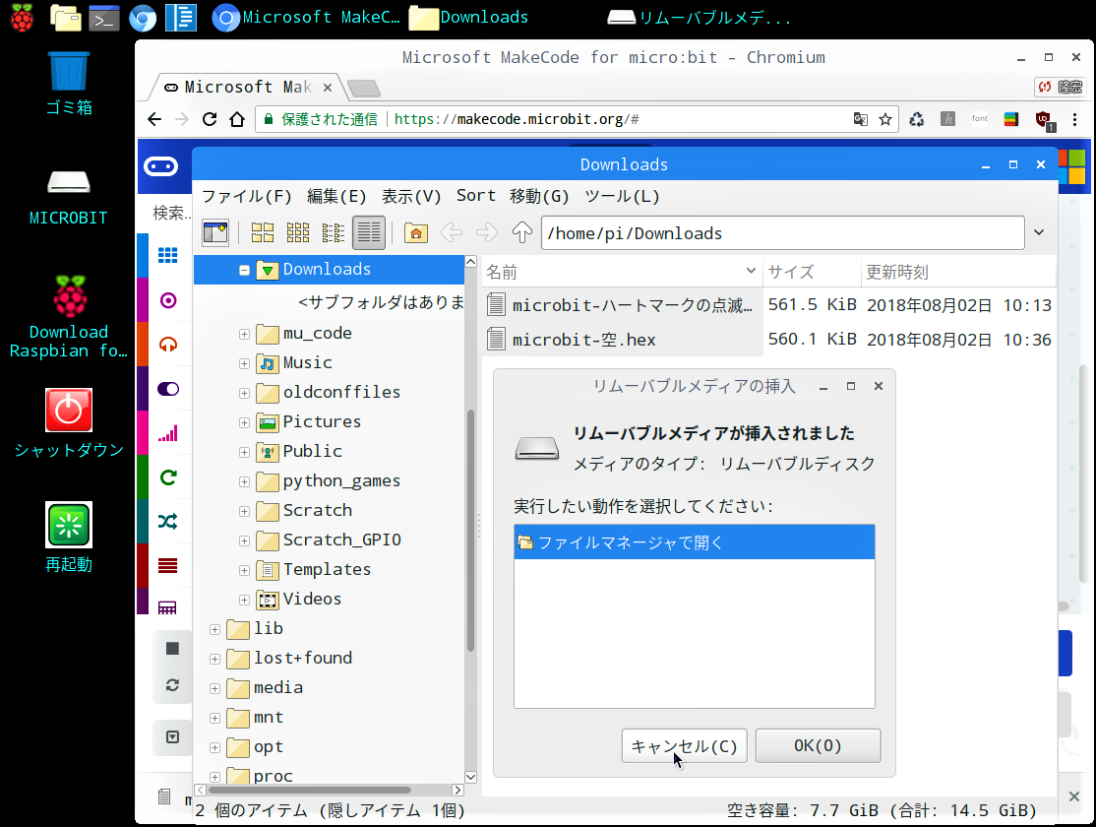Sort files by サイズ column header
The width and height of the screenshot is (1096, 827).
811,272
